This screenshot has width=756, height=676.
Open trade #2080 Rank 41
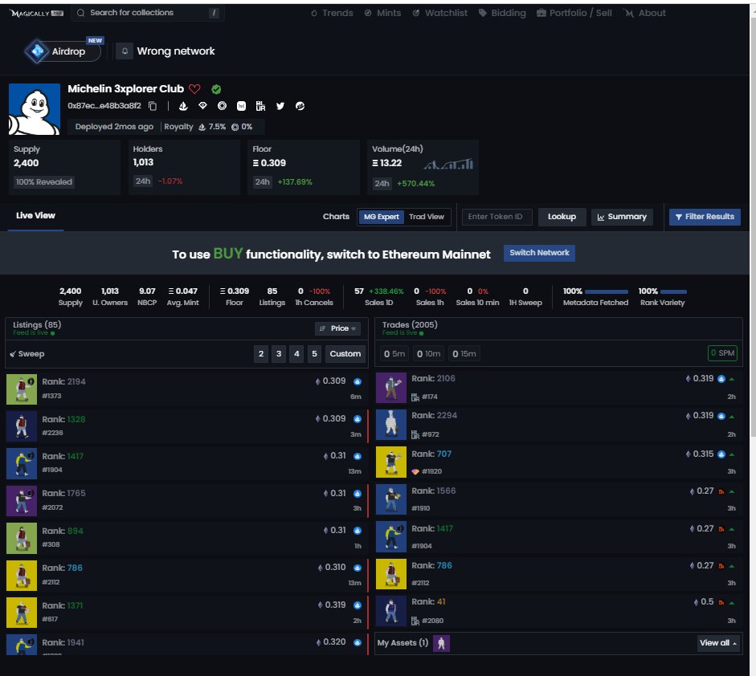coord(558,611)
